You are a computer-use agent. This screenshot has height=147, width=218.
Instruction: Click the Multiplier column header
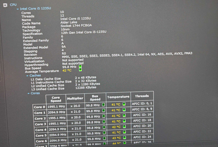75,98
